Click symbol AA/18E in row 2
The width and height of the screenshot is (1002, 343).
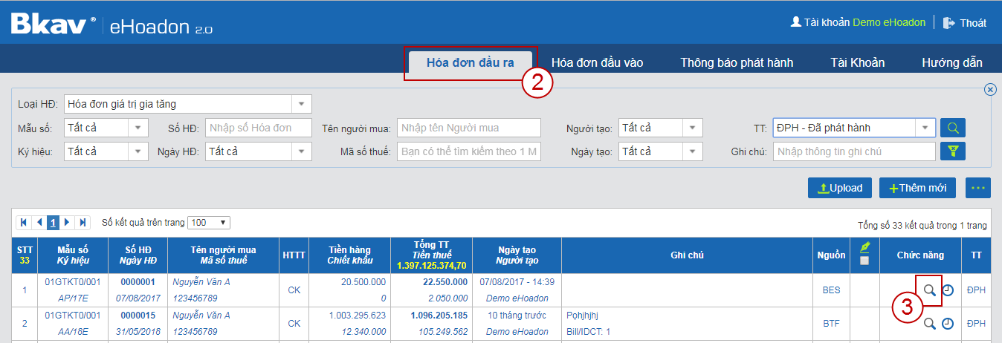73,332
